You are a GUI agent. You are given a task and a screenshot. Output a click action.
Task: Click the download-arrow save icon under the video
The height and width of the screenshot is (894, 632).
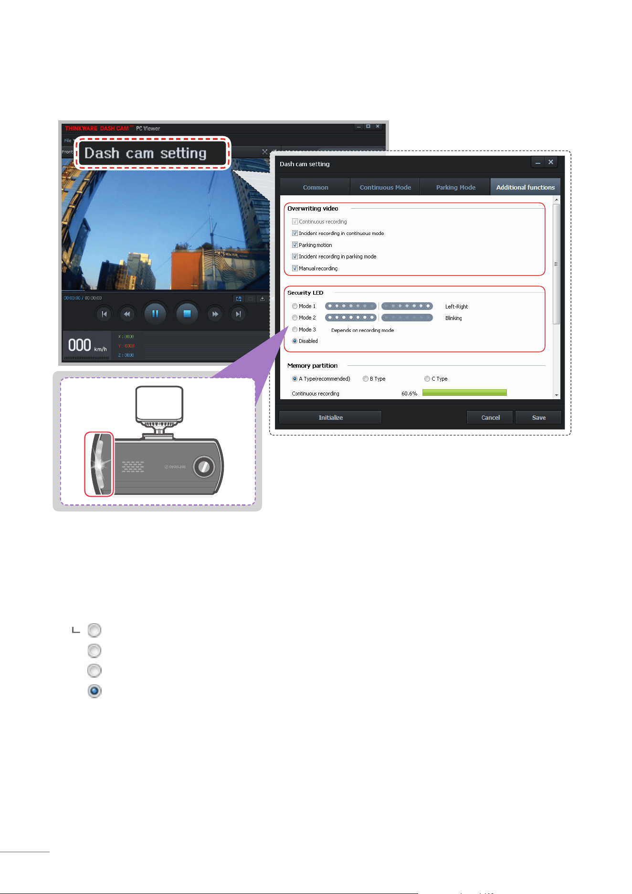pos(262,298)
